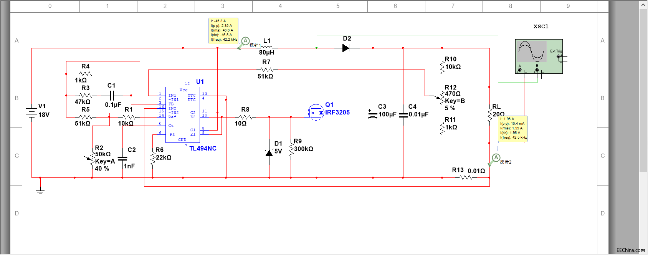Viewport: 648px width, 255px height.
Task: Select the U1 TL494NC controller chip
Action: (183, 114)
